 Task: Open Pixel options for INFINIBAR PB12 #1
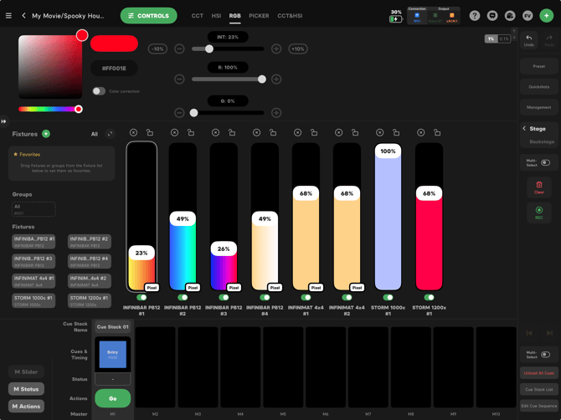point(152,287)
